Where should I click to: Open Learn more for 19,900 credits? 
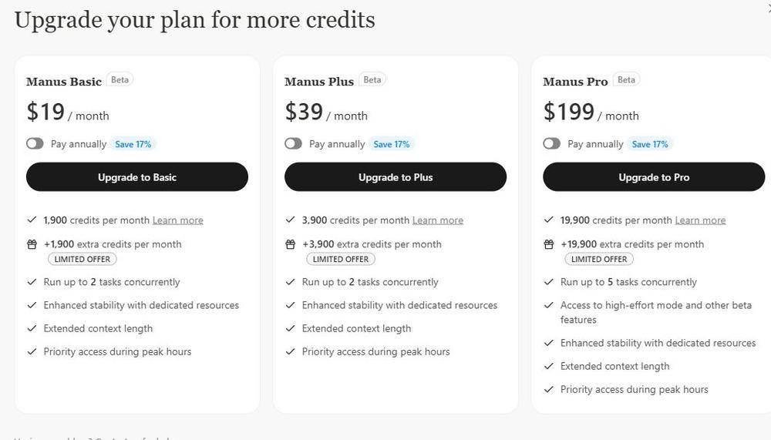700,220
